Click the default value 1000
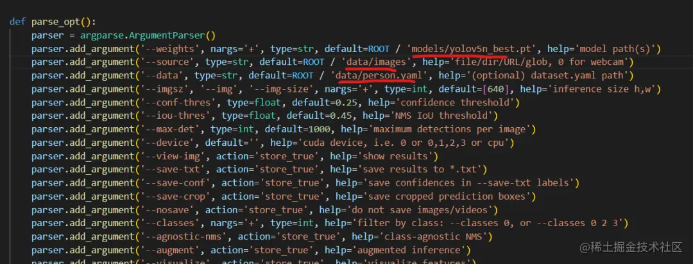Viewport: 693px width, 264px height. [x=321, y=129]
